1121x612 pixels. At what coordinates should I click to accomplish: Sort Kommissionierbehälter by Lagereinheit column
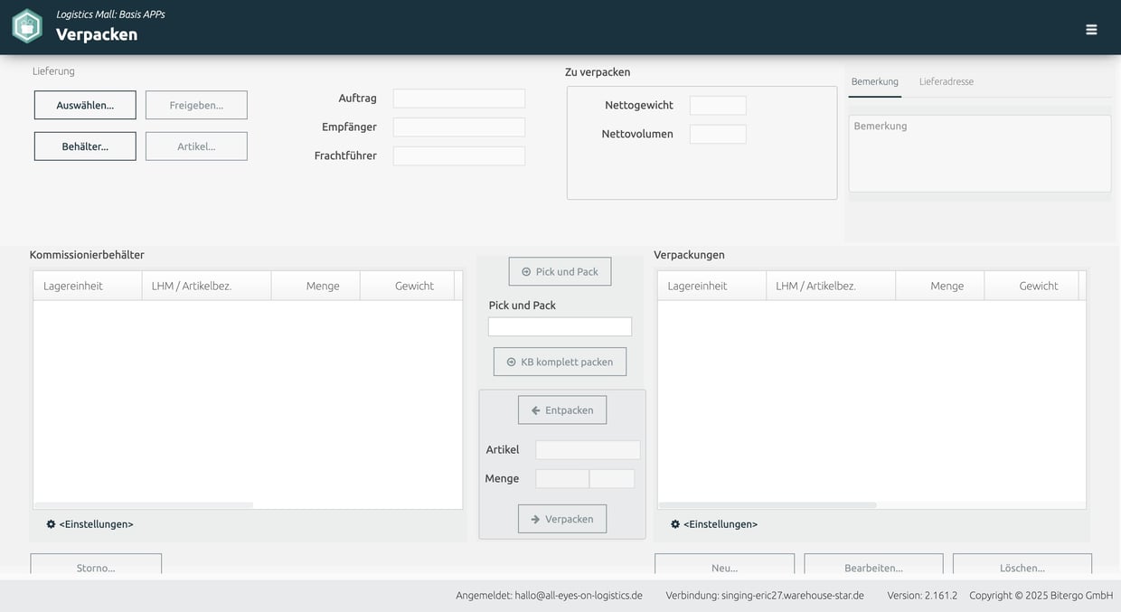click(x=88, y=286)
